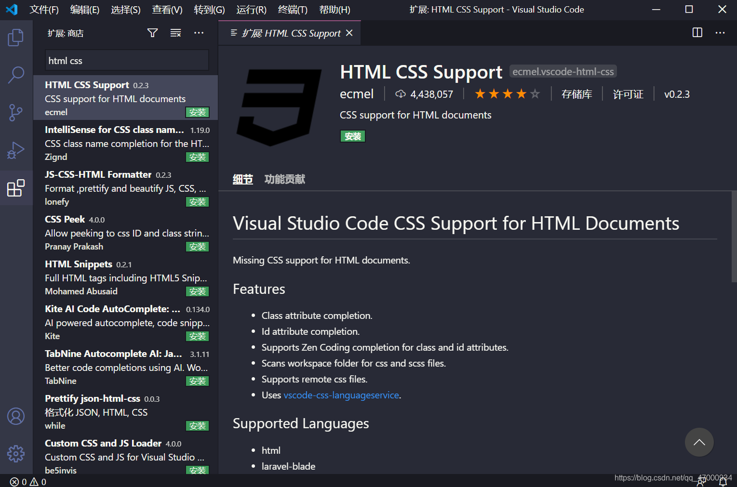Screen dimensions: 737x487
Task: Open the Extensions view icon
Action: click(x=16, y=188)
